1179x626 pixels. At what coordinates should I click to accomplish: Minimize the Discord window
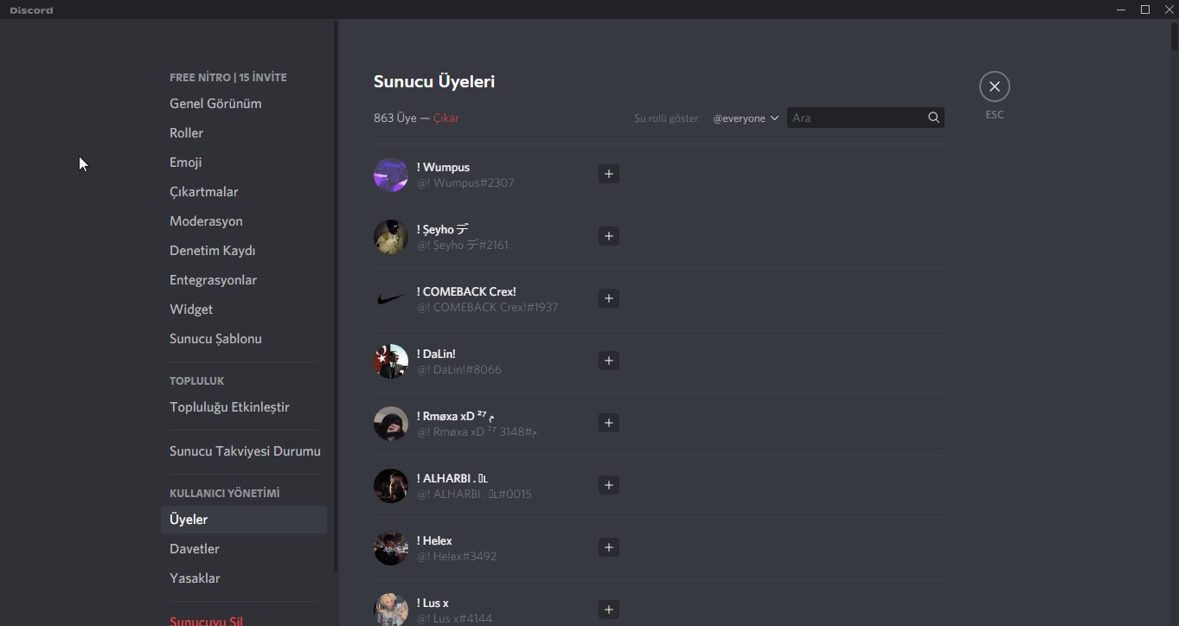coord(1121,10)
